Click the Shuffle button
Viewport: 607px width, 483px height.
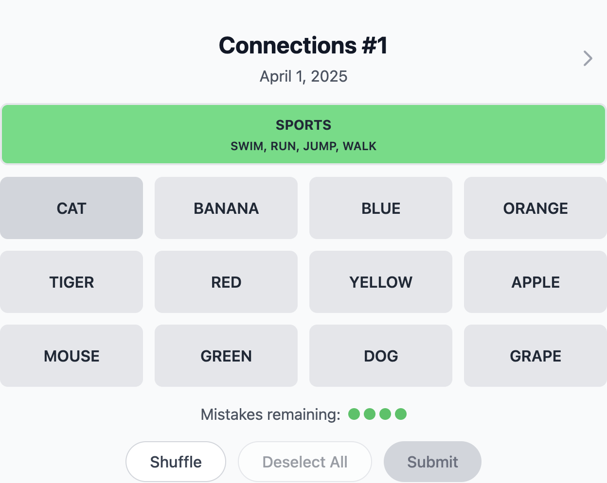(176, 461)
